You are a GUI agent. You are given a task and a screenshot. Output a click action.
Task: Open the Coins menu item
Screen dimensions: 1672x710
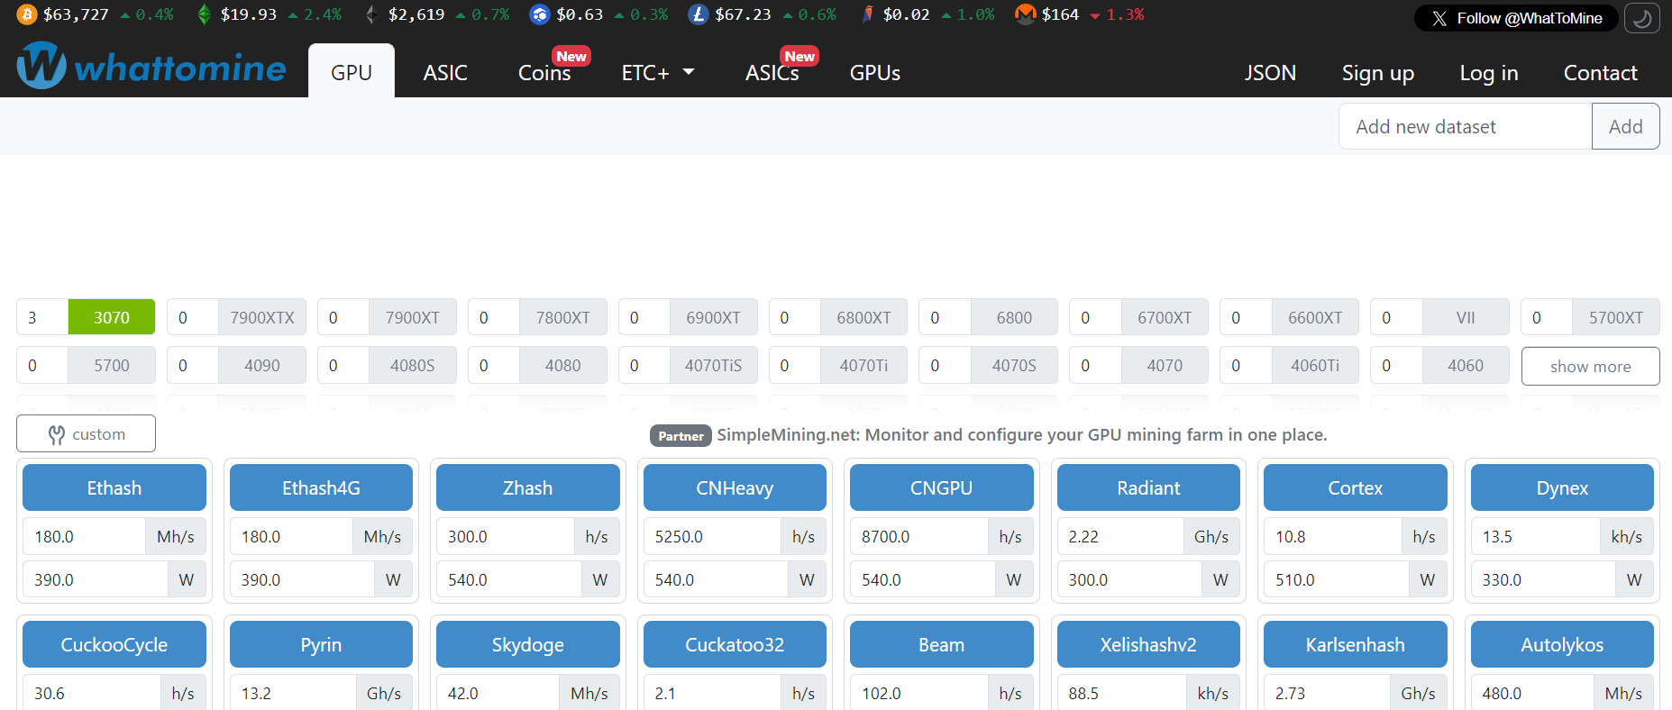coord(544,73)
